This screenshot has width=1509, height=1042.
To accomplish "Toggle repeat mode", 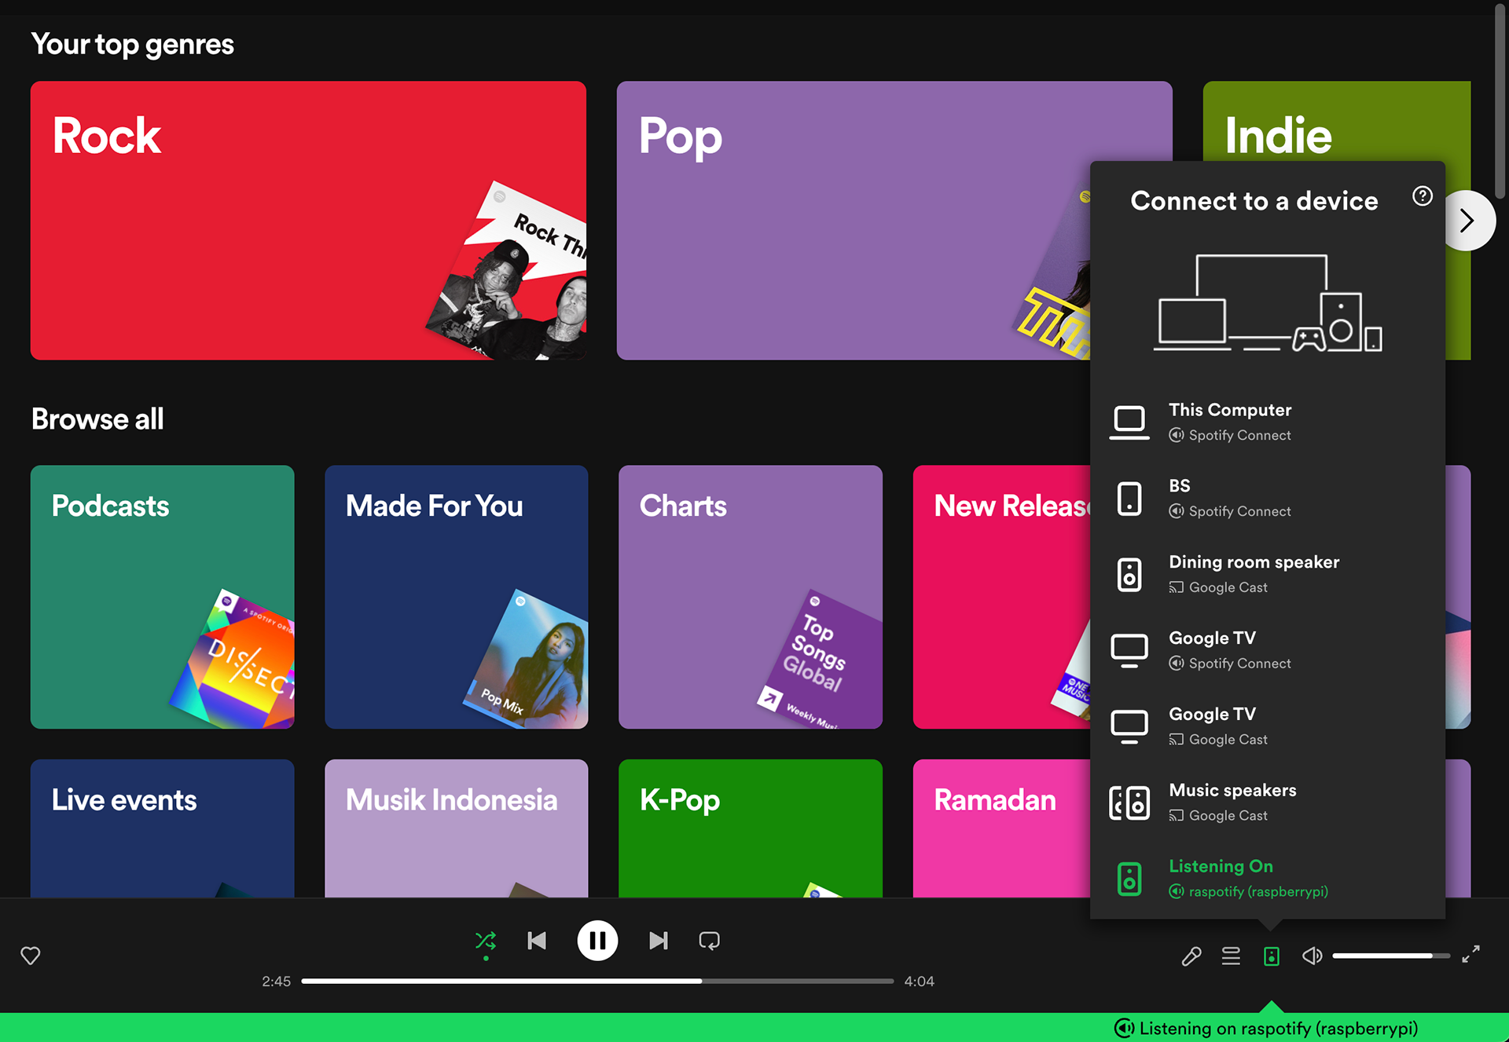I will (709, 941).
